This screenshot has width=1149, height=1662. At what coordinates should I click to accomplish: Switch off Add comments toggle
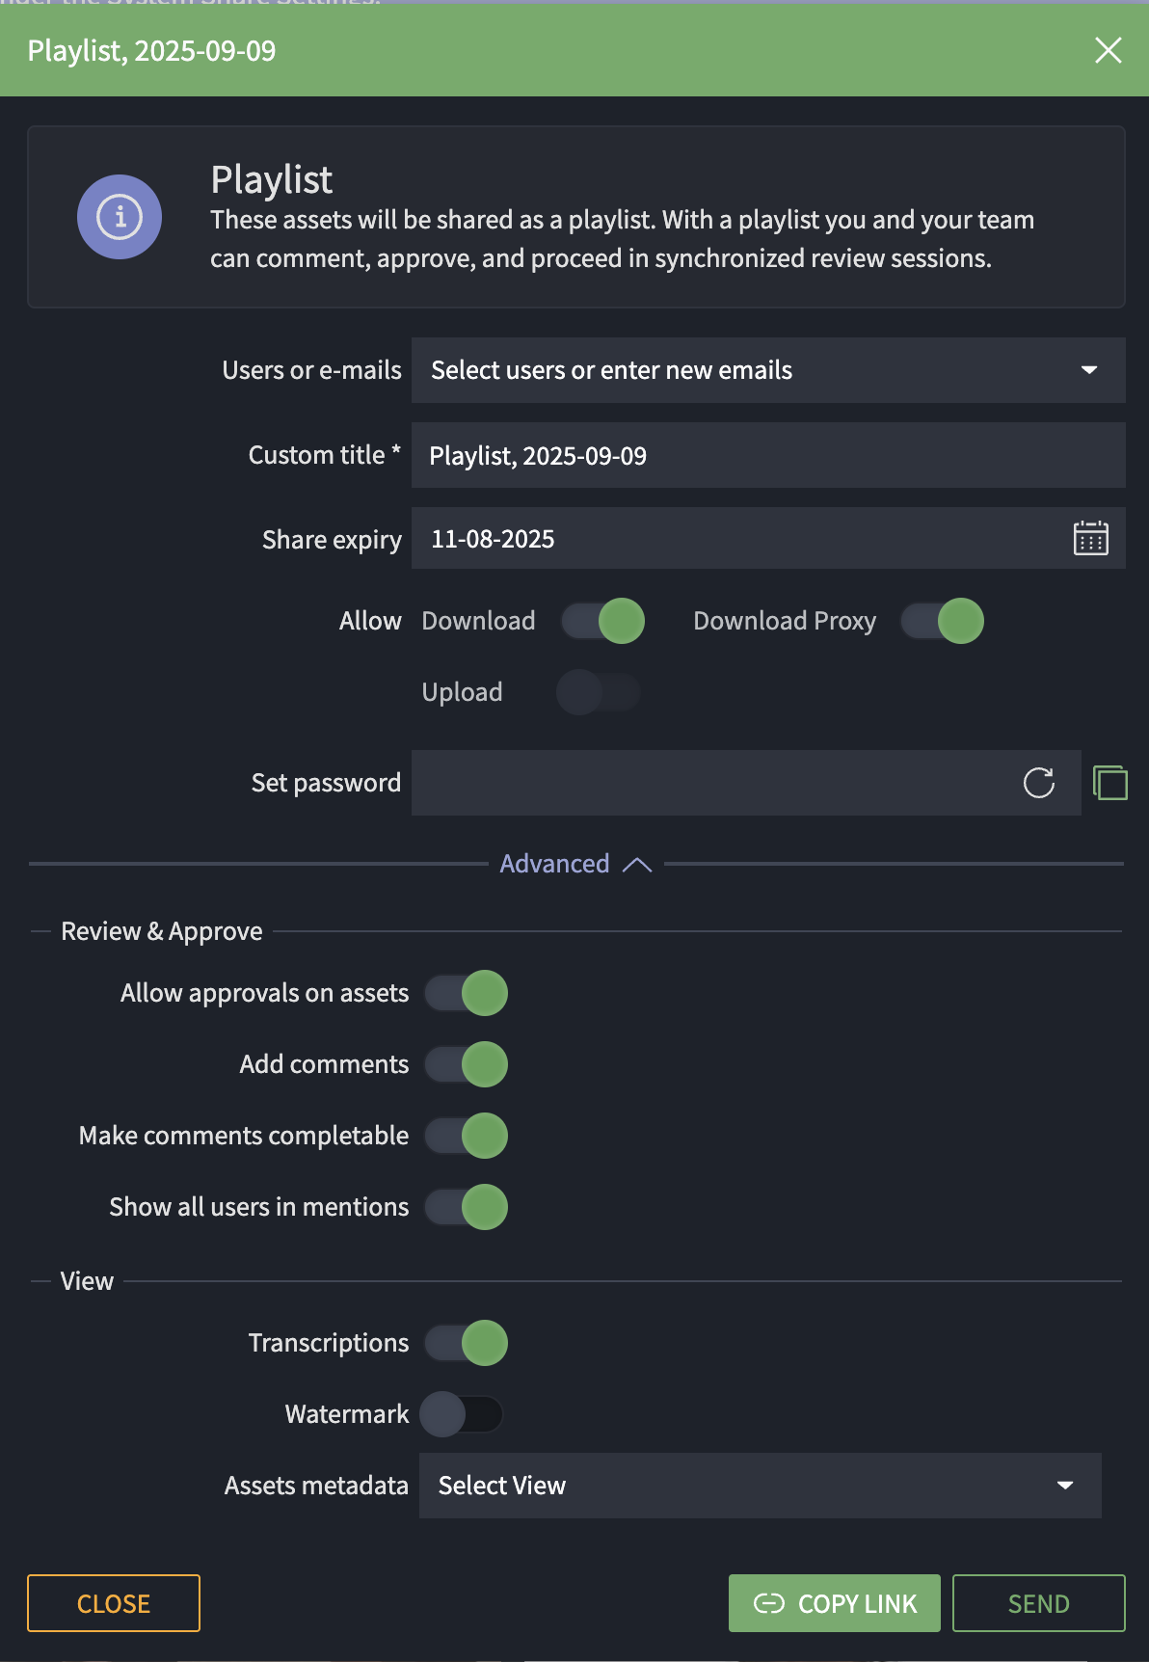coord(467,1064)
